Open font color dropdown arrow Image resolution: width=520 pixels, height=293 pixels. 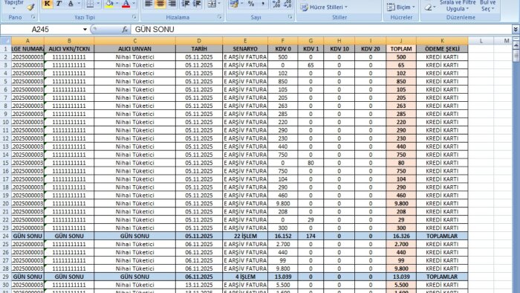(134, 4)
